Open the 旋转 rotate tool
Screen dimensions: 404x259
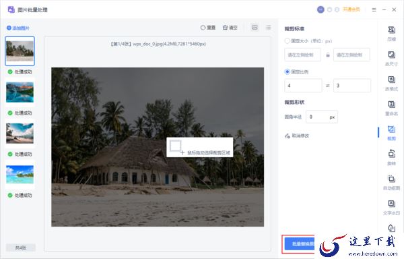[x=391, y=158]
